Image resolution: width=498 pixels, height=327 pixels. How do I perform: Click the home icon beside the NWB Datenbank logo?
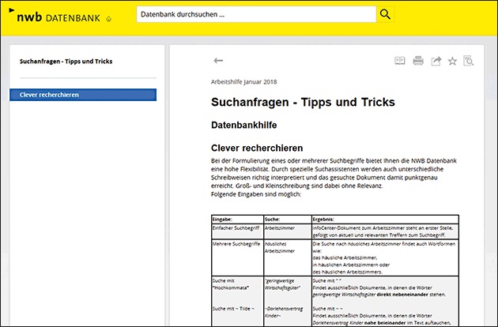(108, 18)
